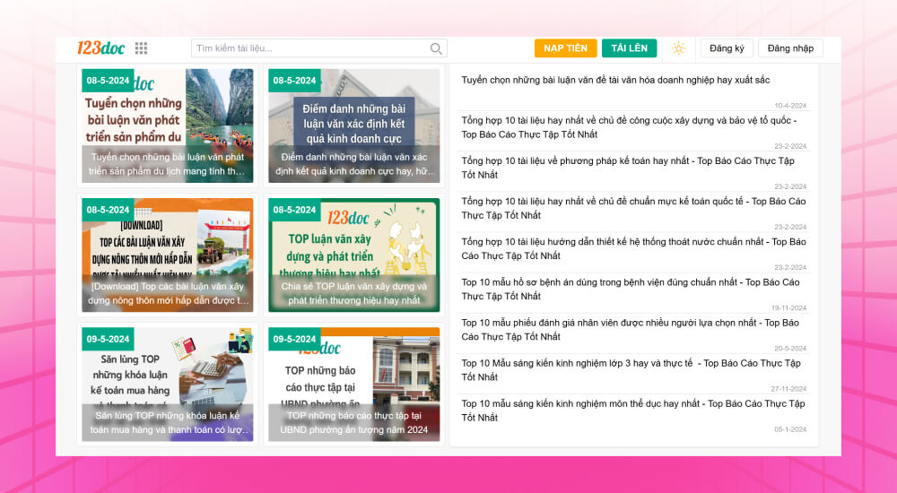Open the phiếu đánh giá nhân viên link
The width and height of the screenshot is (897, 493).
(628, 329)
